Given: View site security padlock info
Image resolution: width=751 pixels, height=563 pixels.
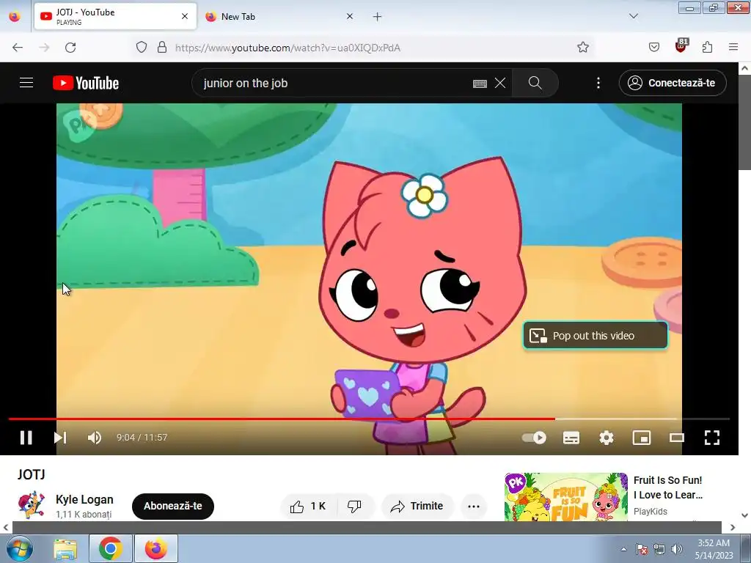Looking at the screenshot, I should (162, 47).
